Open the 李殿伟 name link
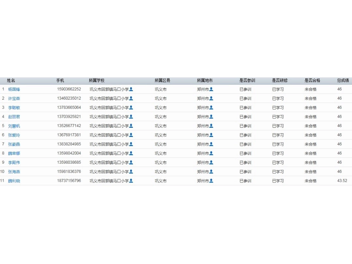 (14, 163)
